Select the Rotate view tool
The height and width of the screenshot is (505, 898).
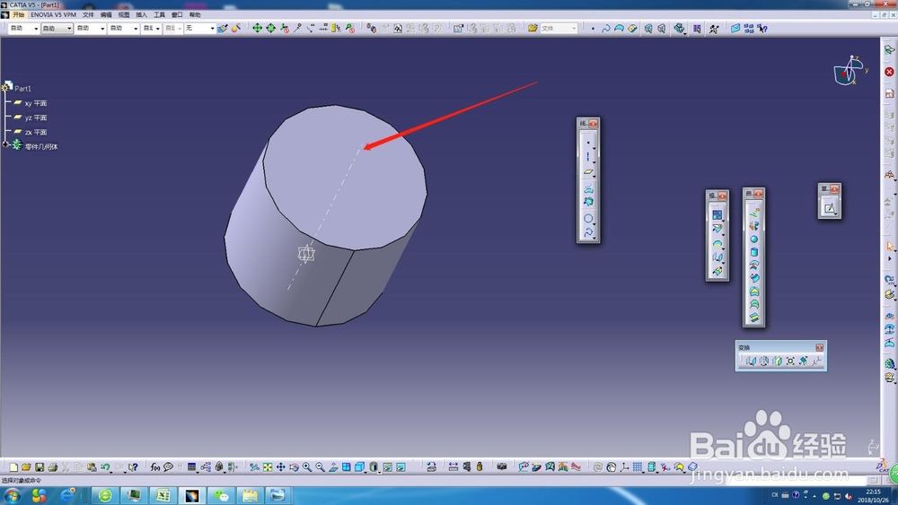click(x=294, y=467)
